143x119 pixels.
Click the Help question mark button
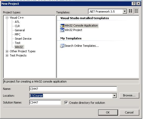tap(134, 4)
